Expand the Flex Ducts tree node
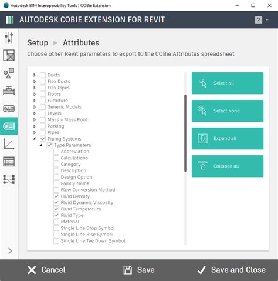Image resolution: width=278 pixels, height=281 pixels. pyautogui.click(x=35, y=81)
